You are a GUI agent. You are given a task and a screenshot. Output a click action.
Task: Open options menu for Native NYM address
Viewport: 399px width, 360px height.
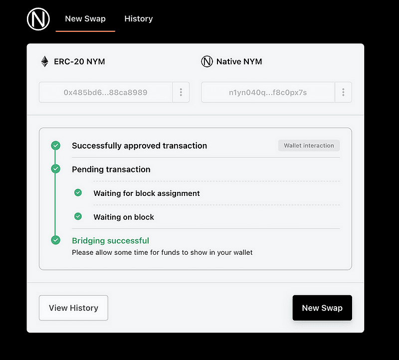(343, 92)
